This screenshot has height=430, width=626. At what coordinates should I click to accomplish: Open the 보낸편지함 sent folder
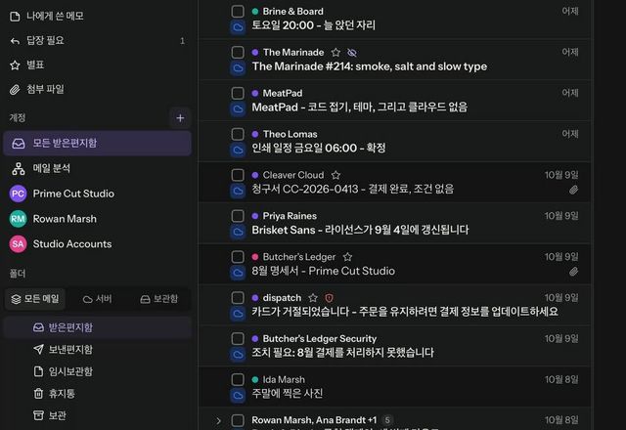(97, 350)
